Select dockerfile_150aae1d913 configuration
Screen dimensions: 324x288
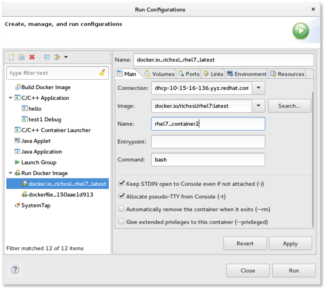[61, 194]
